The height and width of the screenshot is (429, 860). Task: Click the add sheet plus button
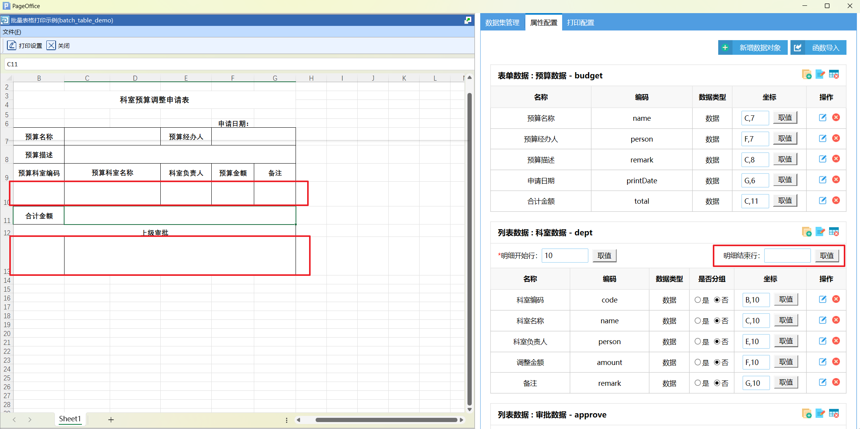pos(111,420)
